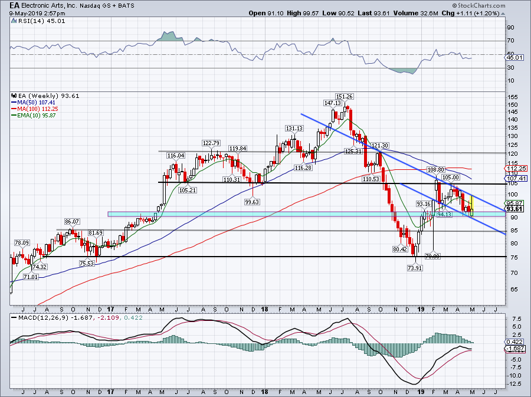Click the 73.91 bottom price label

point(415,268)
